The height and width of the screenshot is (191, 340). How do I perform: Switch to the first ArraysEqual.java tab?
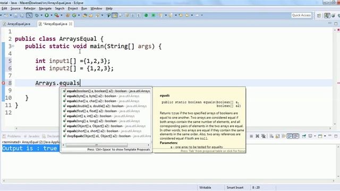17,24
